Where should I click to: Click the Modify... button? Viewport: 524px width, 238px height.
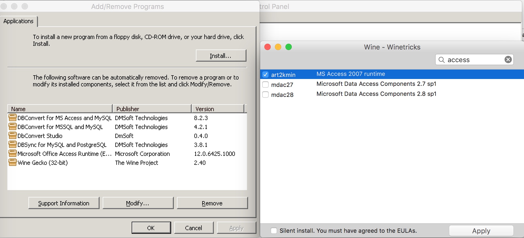(138, 203)
